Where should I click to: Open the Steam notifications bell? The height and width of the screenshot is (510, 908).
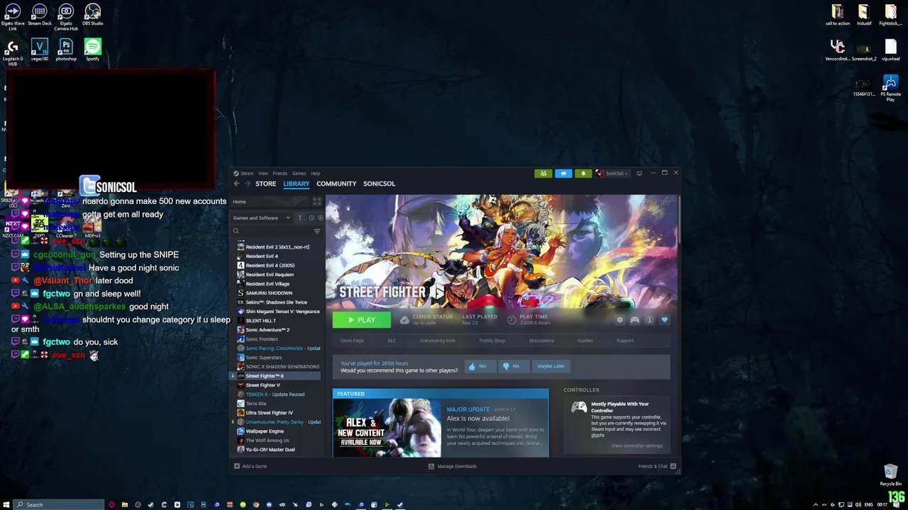583,174
